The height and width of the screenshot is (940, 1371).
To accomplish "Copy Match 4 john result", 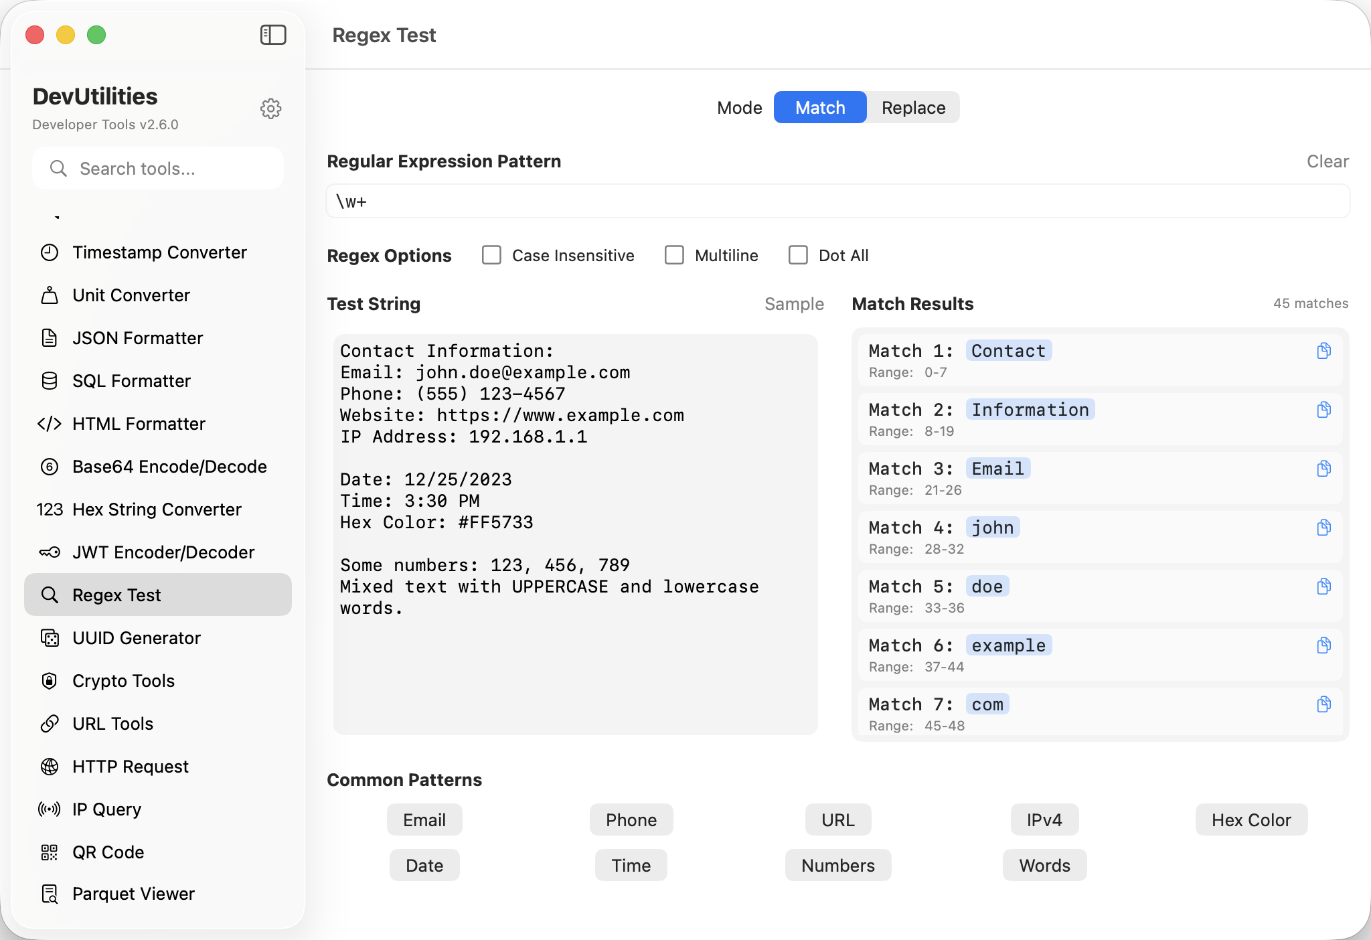I will [x=1323, y=528].
